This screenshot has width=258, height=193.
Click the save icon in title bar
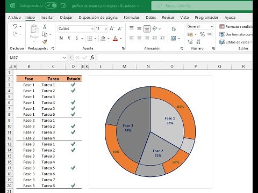pos(63,6)
